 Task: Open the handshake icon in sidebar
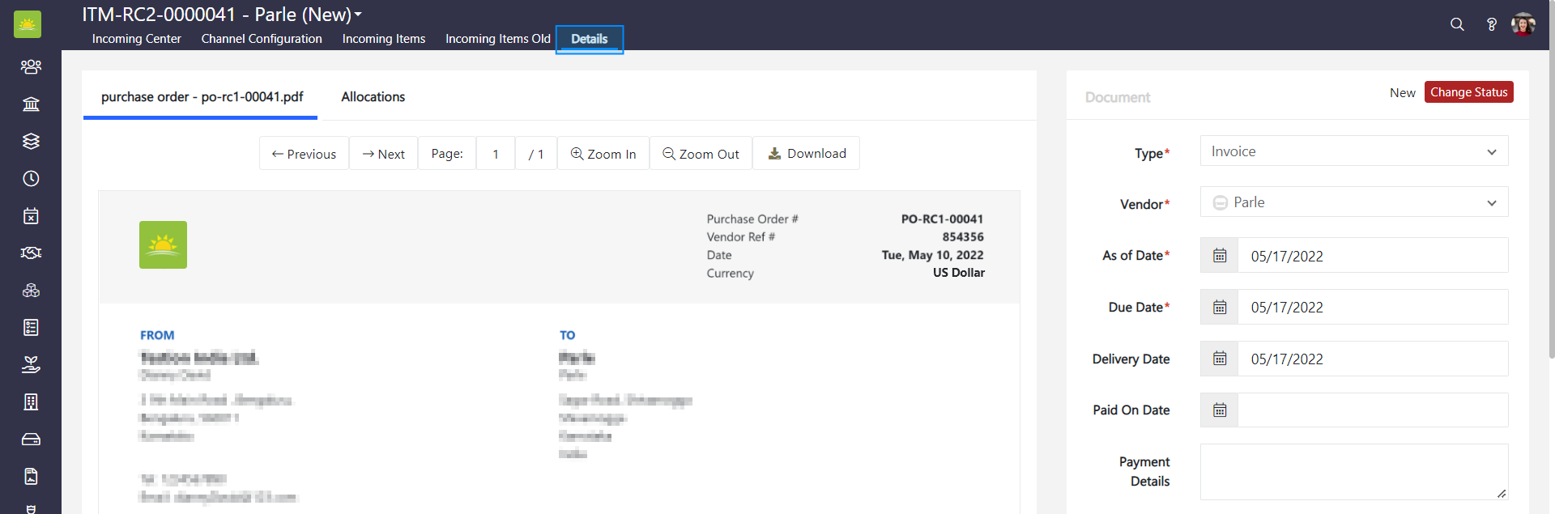point(31,253)
